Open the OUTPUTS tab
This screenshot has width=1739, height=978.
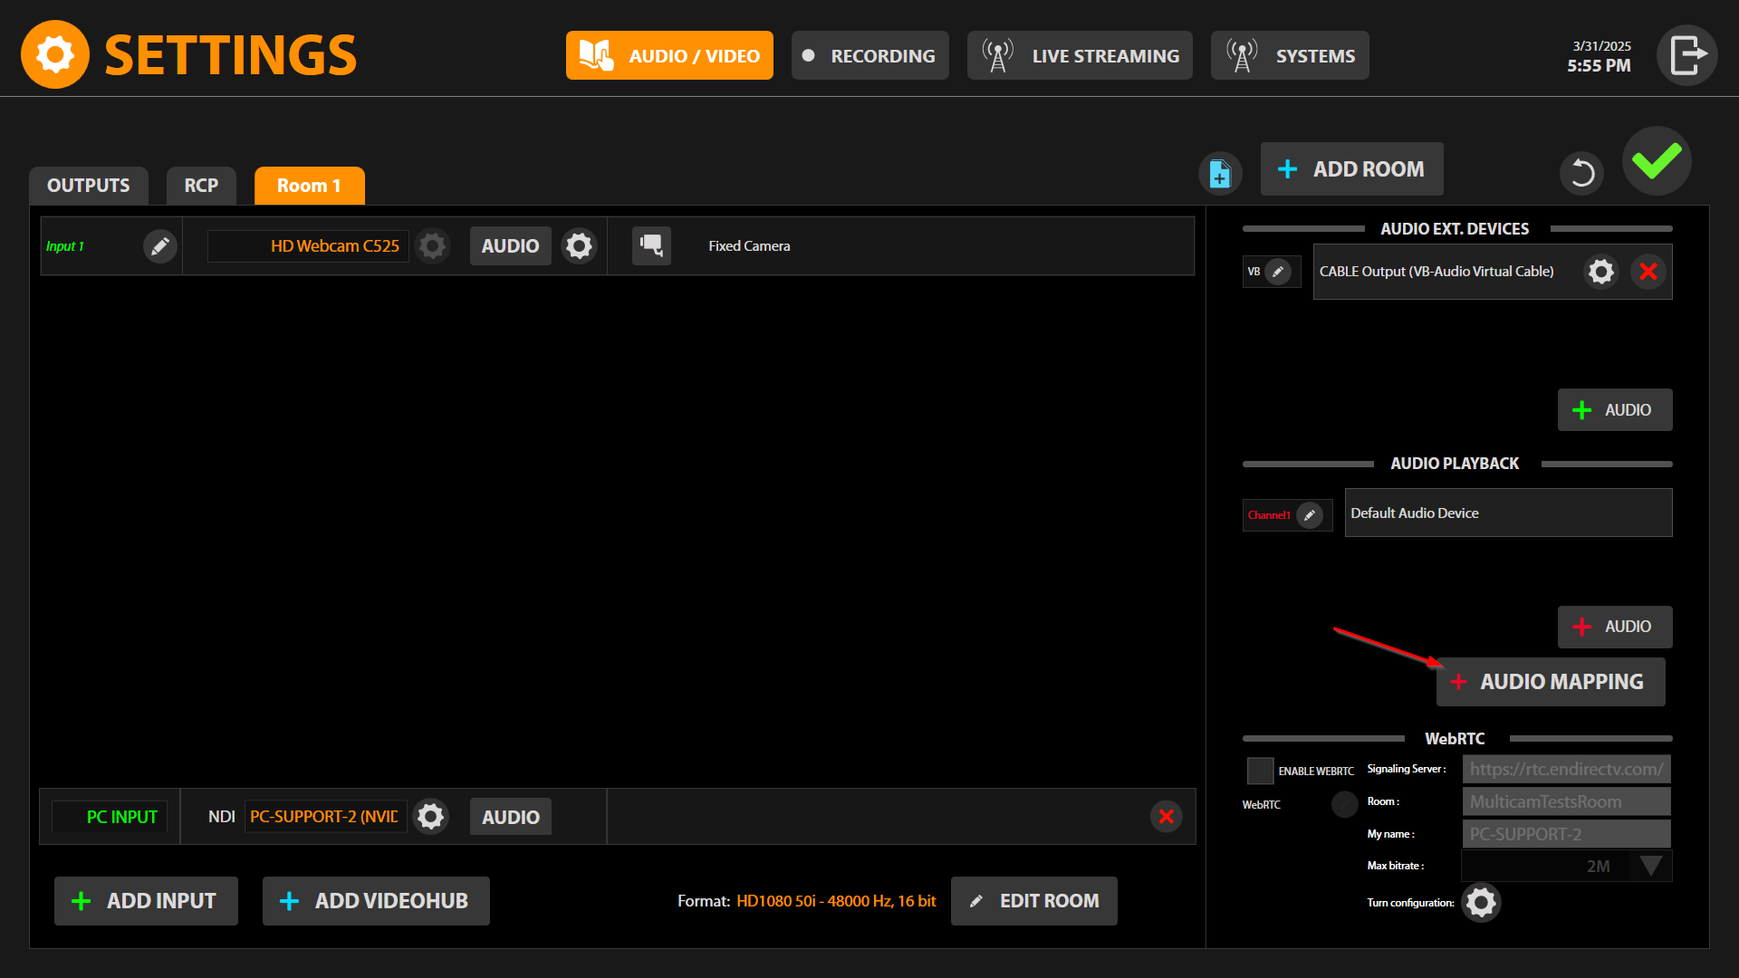tap(88, 186)
